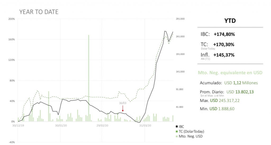Click the light green Mto. Neg. USD legend square

(177, 136)
